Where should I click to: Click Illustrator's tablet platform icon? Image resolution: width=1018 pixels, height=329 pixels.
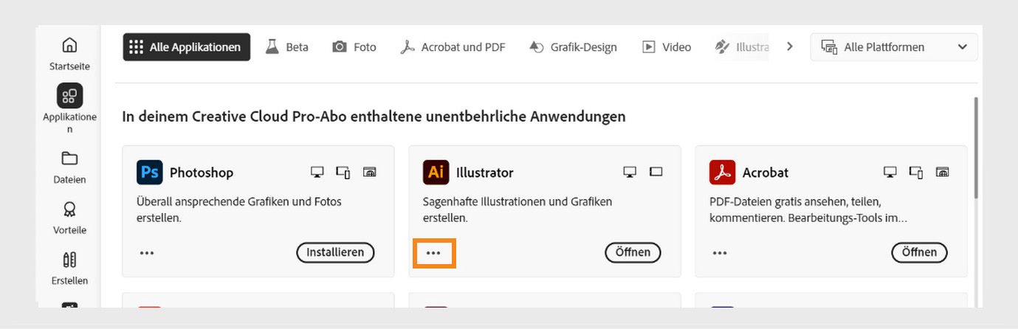pyautogui.click(x=656, y=172)
